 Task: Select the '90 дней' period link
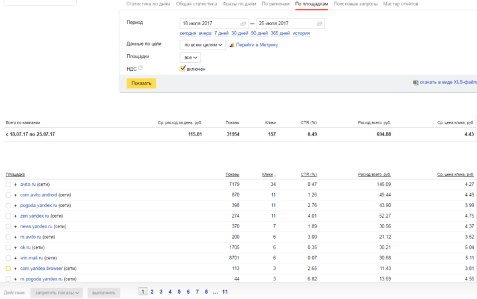259,33
